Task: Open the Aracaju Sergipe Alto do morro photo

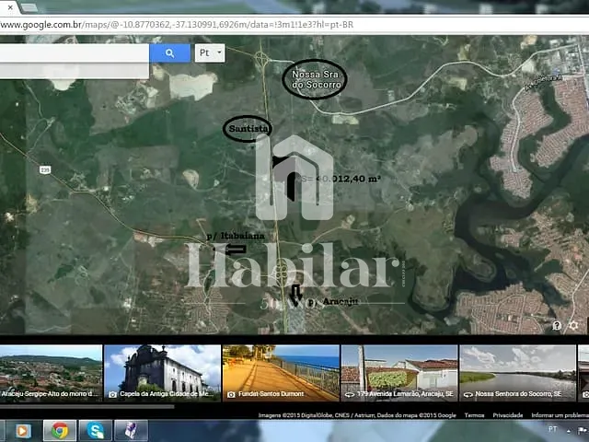Action: (51, 373)
